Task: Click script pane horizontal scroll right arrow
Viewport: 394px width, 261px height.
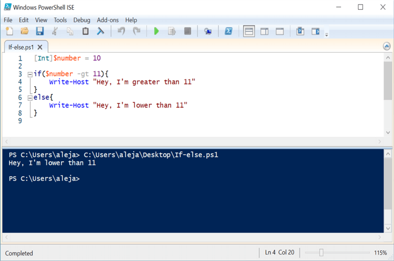Action: tap(379, 142)
